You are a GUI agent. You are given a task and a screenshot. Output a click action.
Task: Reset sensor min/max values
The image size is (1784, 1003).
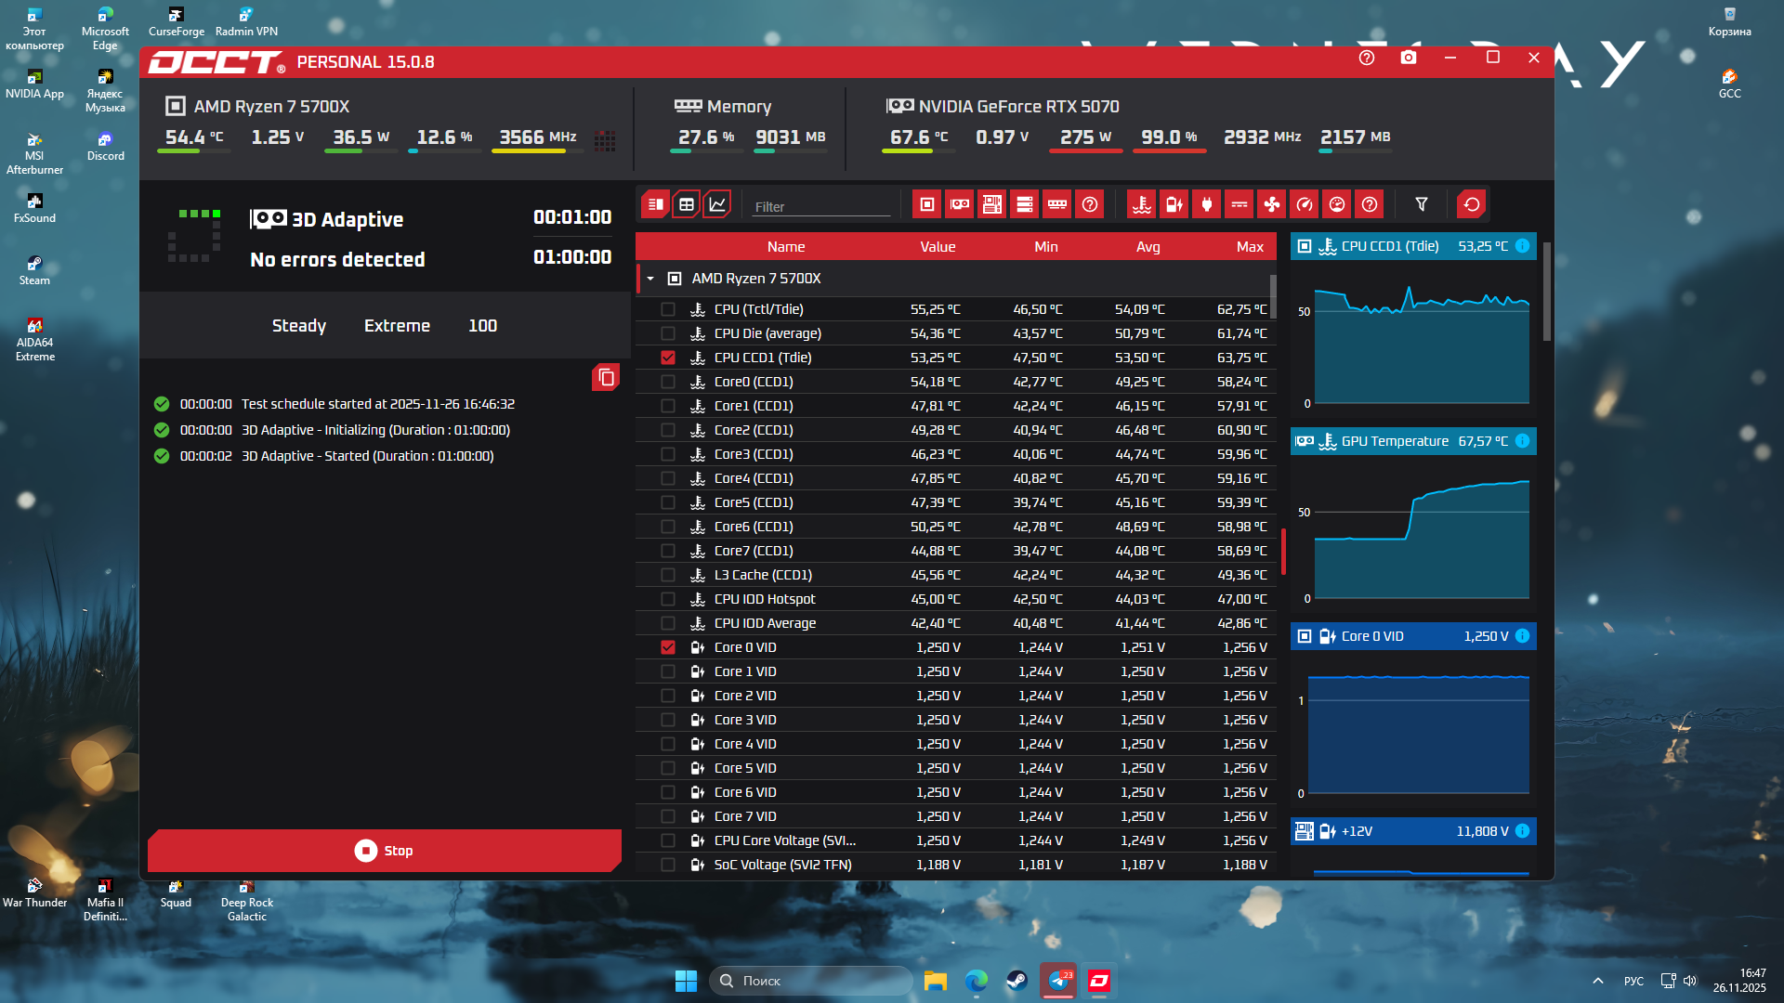[x=1471, y=204]
